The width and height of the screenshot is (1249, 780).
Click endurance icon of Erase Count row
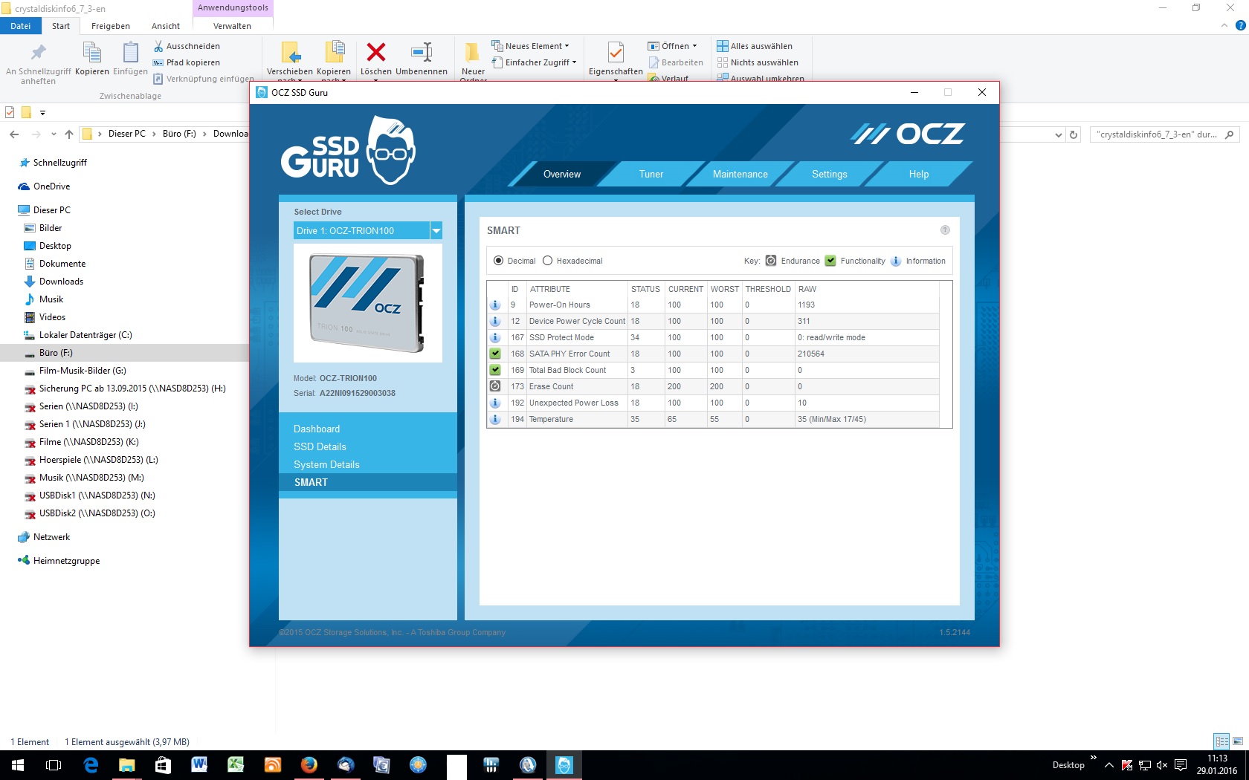pyautogui.click(x=495, y=386)
